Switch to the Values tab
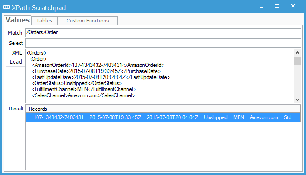This screenshot has width=306, height=175. click(17, 20)
